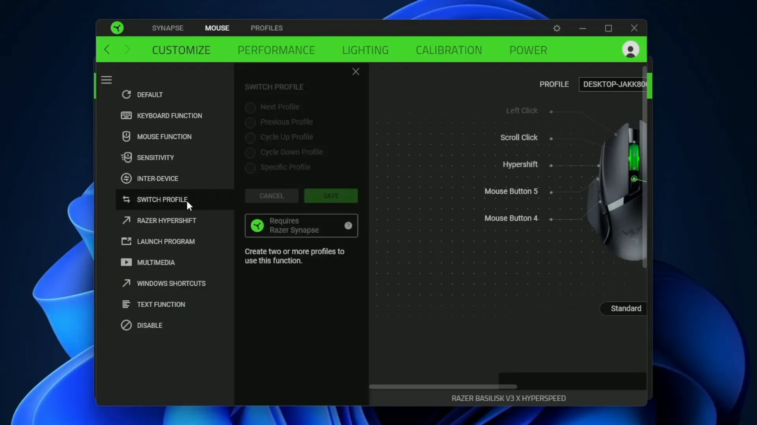
Task: Select the Specific Profile radio button
Action: pyautogui.click(x=250, y=168)
